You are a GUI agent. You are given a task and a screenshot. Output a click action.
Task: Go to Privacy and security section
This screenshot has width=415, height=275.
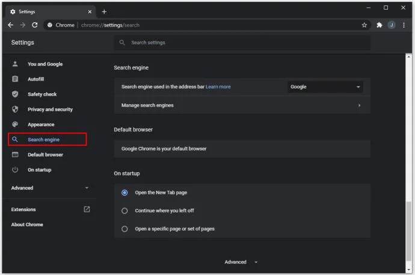tap(50, 109)
